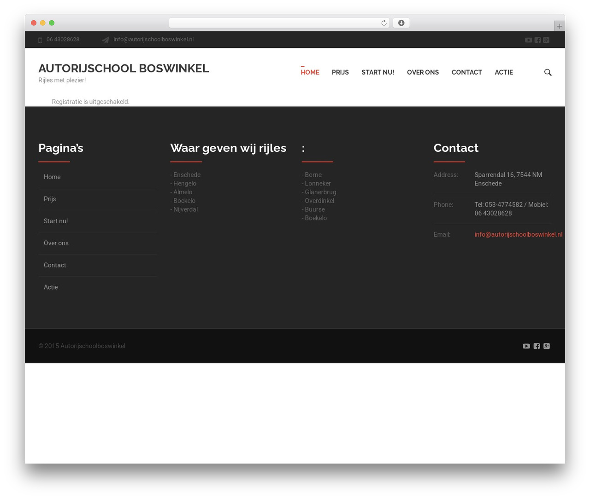Click the '- Overdinkel' location text
This screenshot has width=590, height=499.
[318, 201]
